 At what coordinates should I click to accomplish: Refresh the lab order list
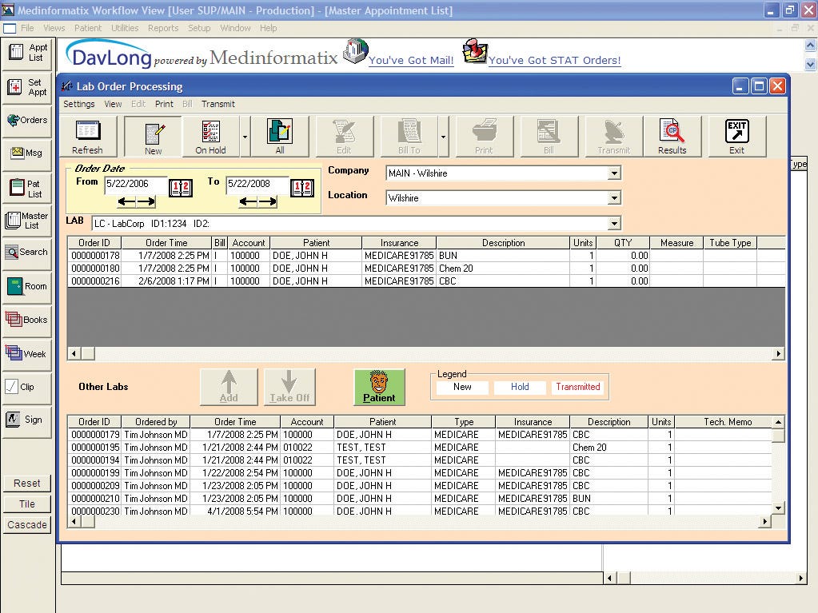(x=87, y=137)
